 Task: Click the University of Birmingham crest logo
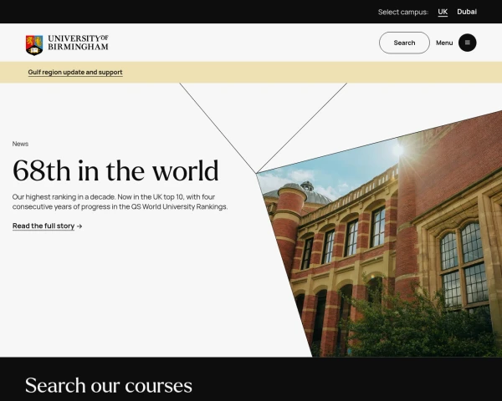(x=34, y=45)
